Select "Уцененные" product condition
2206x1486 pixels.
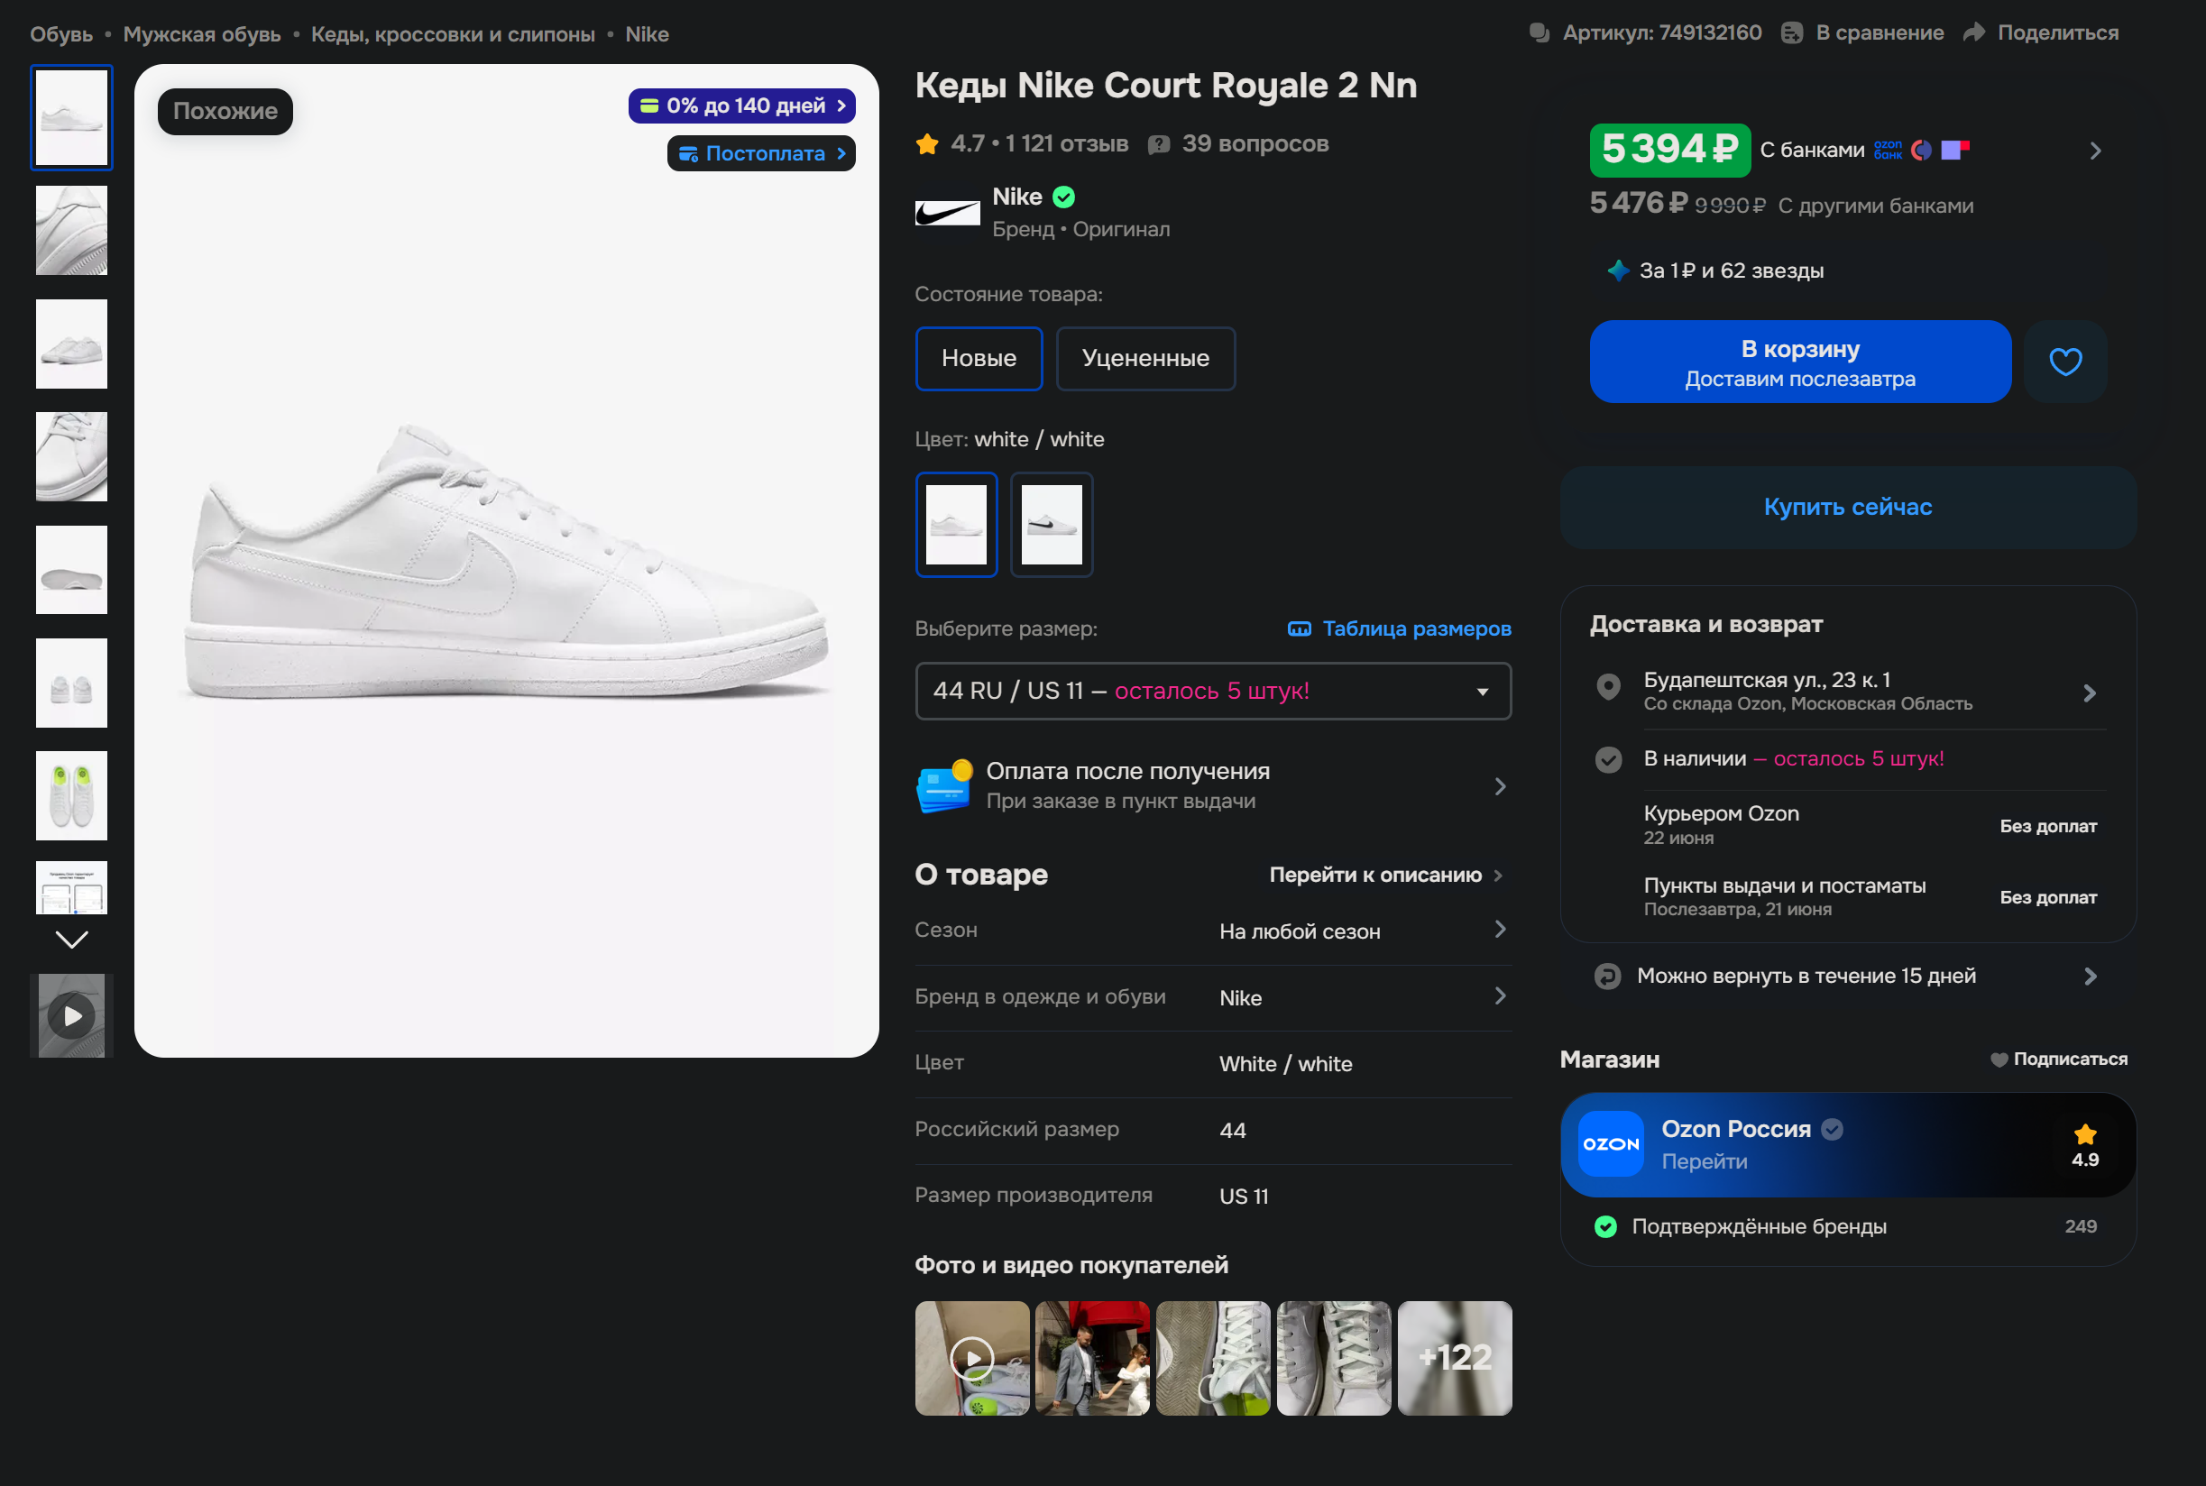pos(1144,358)
